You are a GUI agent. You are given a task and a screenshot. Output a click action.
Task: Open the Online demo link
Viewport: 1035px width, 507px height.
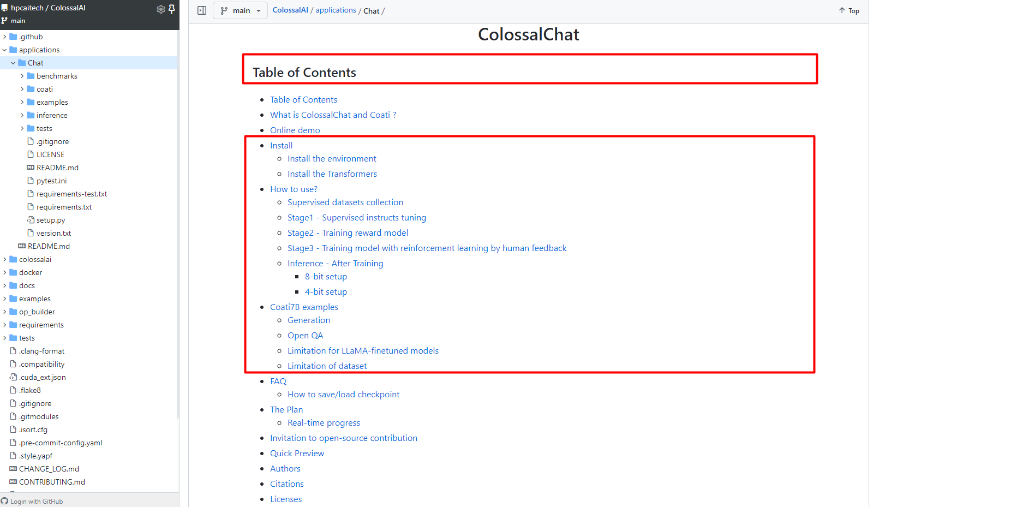click(x=295, y=130)
